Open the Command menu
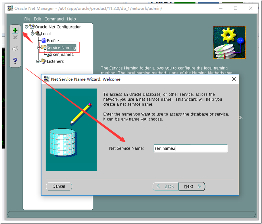This screenshot has width=262, height=224. 54,19
